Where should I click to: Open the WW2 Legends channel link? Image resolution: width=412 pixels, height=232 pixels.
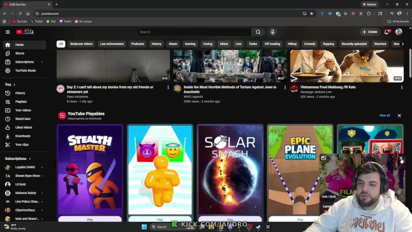coord(193,97)
